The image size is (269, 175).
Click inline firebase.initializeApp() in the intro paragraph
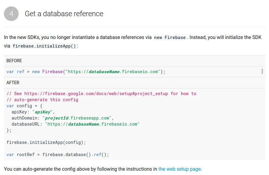click(45, 46)
